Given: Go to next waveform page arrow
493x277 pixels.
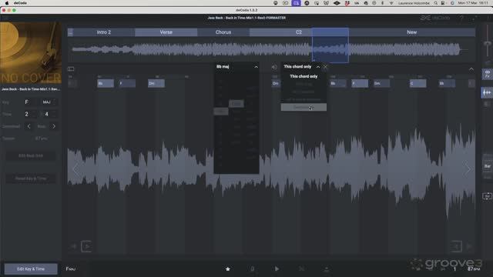Looking at the screenshot, I should (468, 169).
